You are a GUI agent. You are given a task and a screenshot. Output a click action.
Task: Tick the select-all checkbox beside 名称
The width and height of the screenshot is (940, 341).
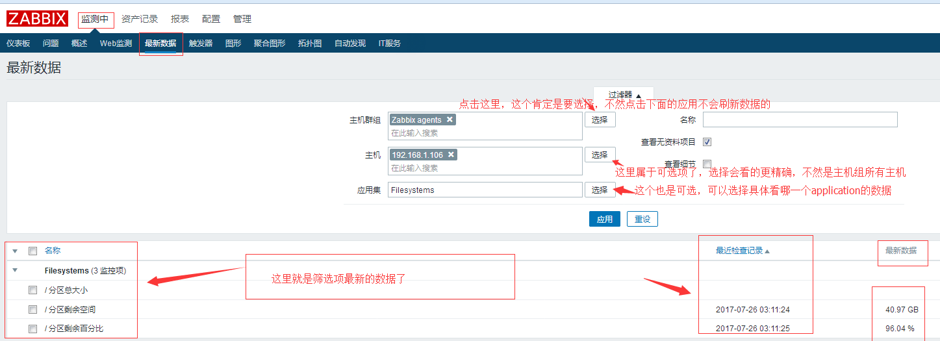tap(32, 251)
